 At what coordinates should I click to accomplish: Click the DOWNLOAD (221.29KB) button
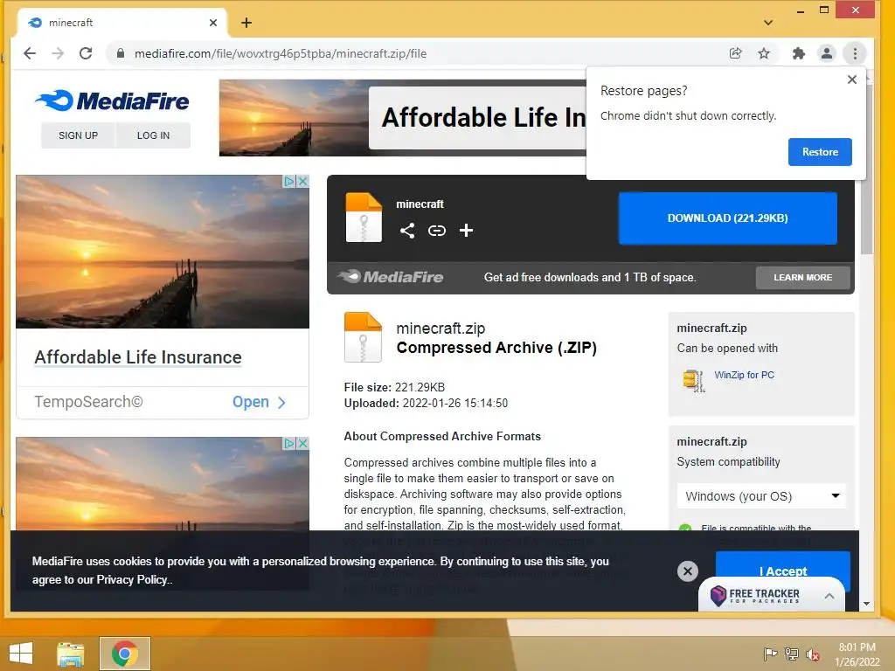[728, 218]
